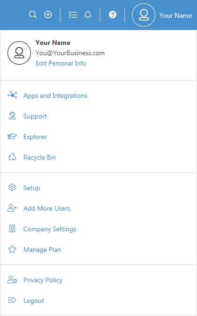Screen dimensions: 197x316
Task: Click Logout to sign out
Action: (x=34, y=301)
